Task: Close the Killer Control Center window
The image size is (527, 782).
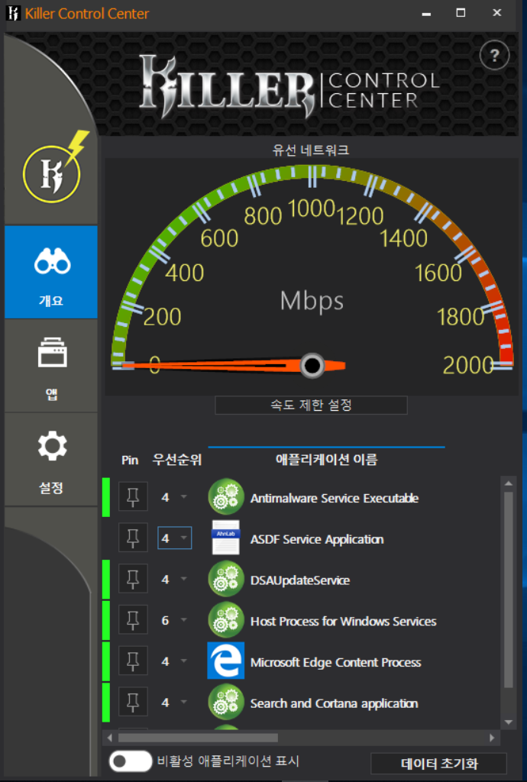Action: [497, 13]
